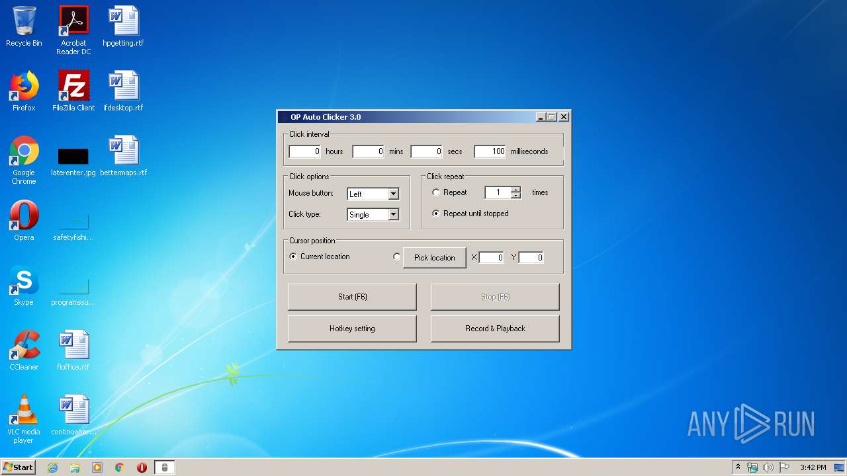Show hidden tray icons arrow
The width and height of the screenshot is (847, 476).
tap(738, 467)
